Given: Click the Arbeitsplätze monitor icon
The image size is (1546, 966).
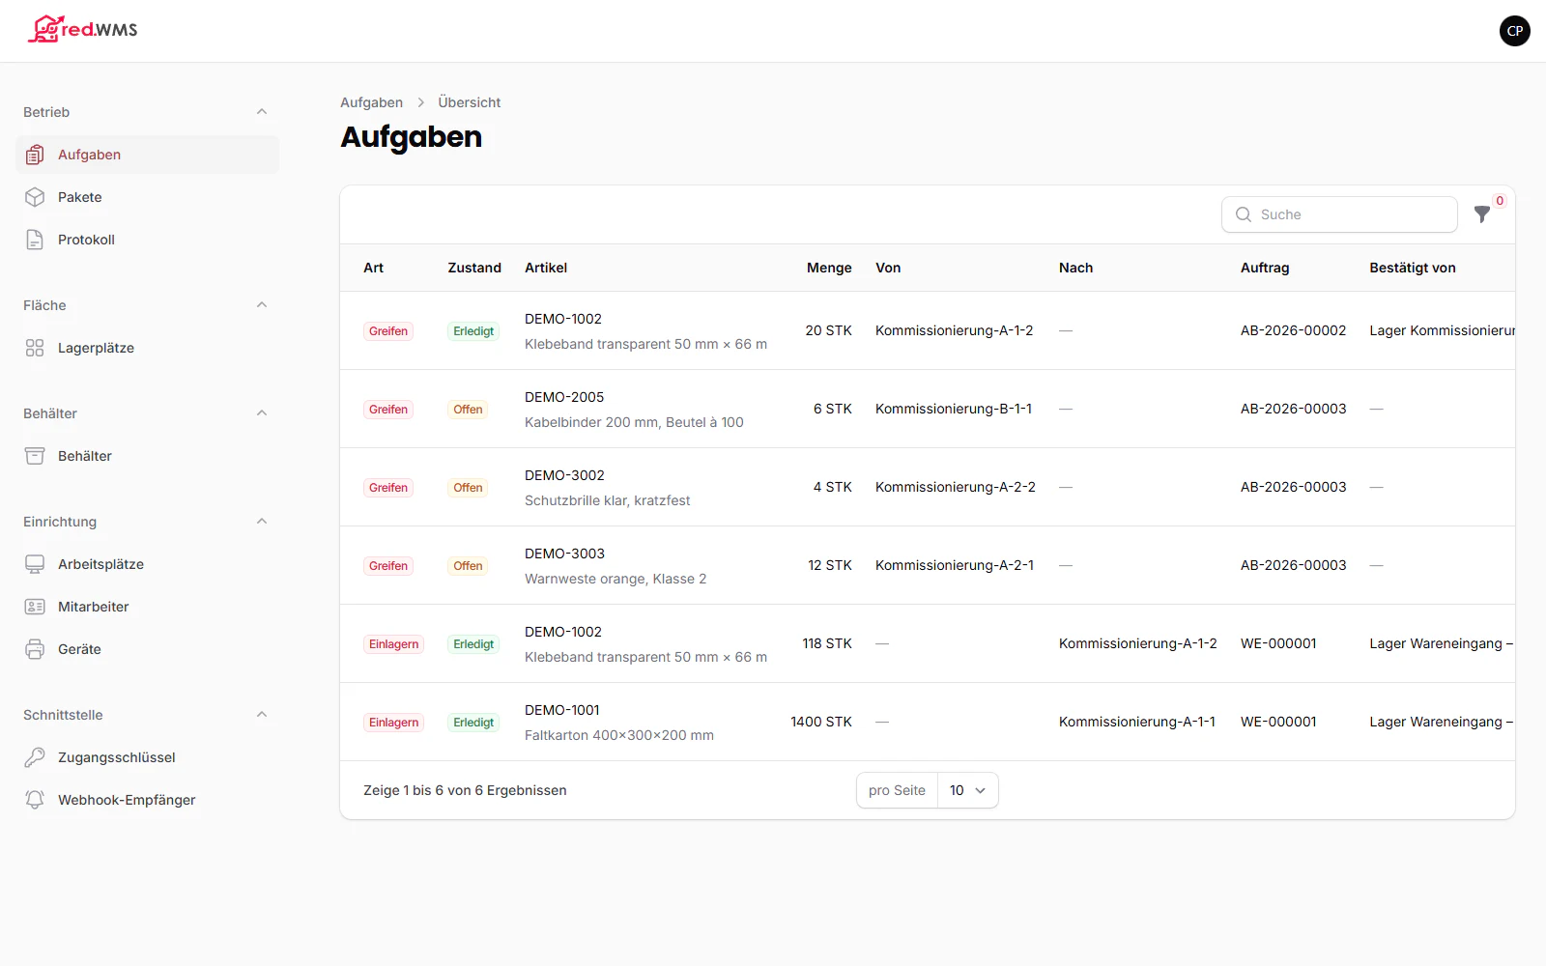Looking at the screenshot, I should coord(35,564).
